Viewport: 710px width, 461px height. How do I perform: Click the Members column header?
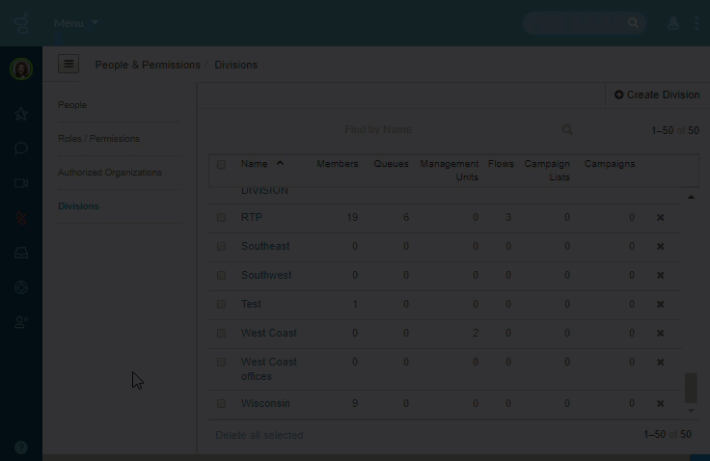coord(338,164)
